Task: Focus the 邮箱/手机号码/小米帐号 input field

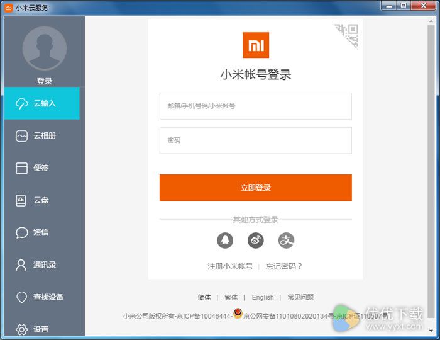Action: (256, 106)
